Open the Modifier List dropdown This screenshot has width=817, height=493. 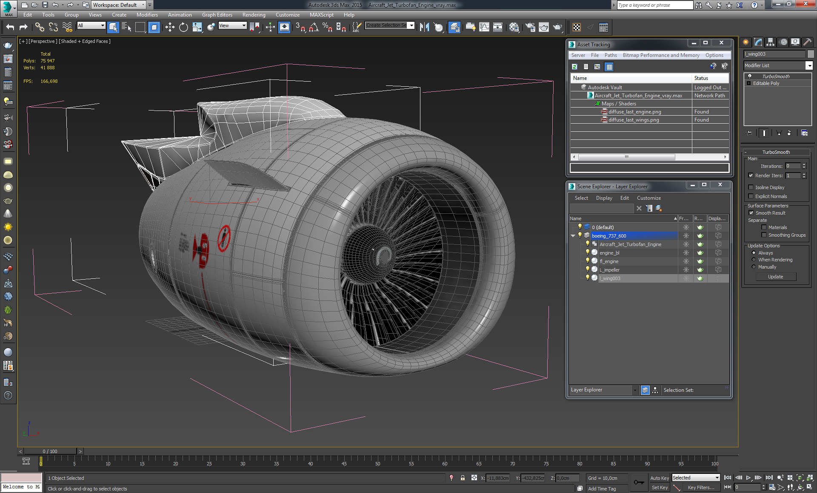(x=809, y=65)
